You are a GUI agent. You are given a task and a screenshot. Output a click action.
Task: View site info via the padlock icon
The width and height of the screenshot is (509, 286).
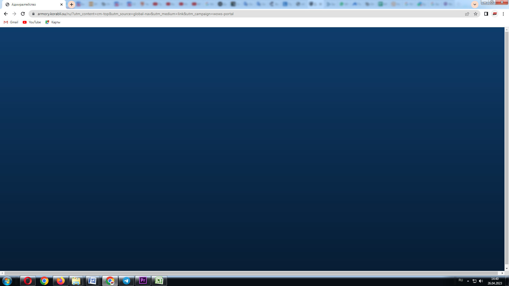tap(33, 14)
